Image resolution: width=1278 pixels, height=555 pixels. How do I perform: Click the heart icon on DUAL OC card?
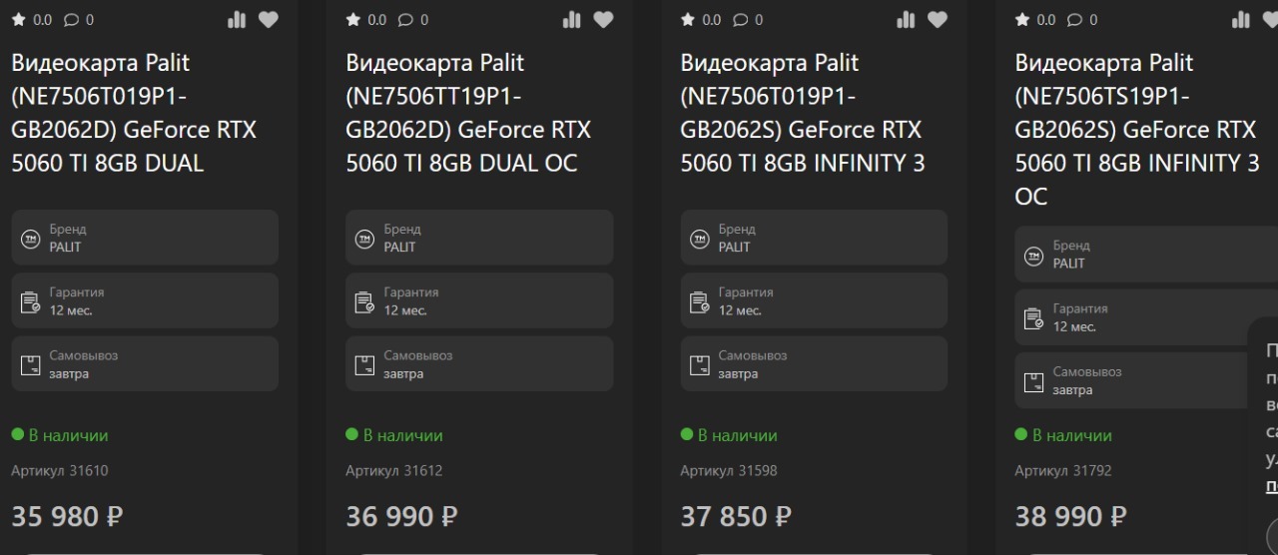coord(602,19)
